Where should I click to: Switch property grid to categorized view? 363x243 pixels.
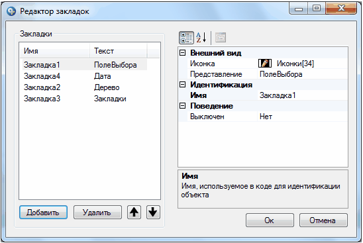[186, 38]
